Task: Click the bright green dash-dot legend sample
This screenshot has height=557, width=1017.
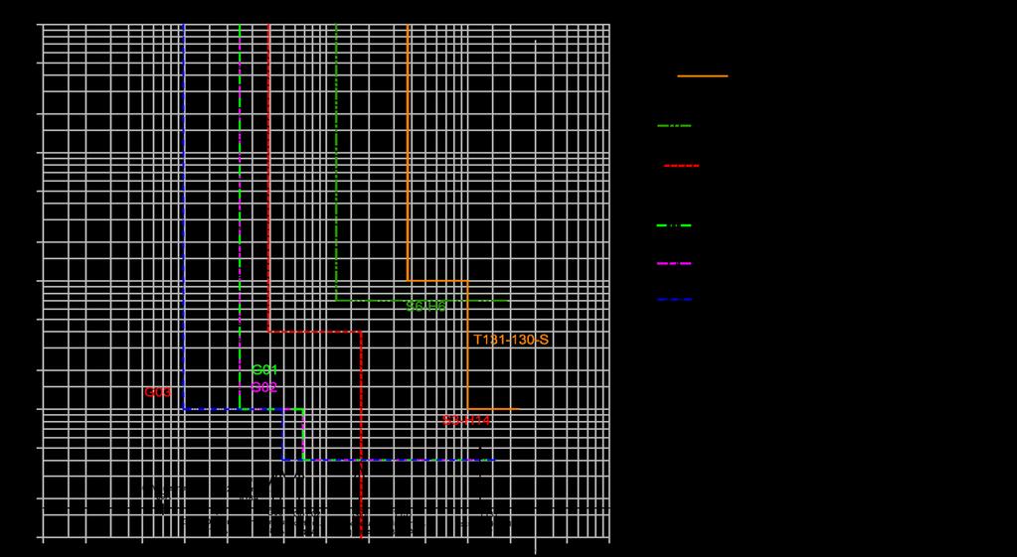Action: click(x=674, y=225)
